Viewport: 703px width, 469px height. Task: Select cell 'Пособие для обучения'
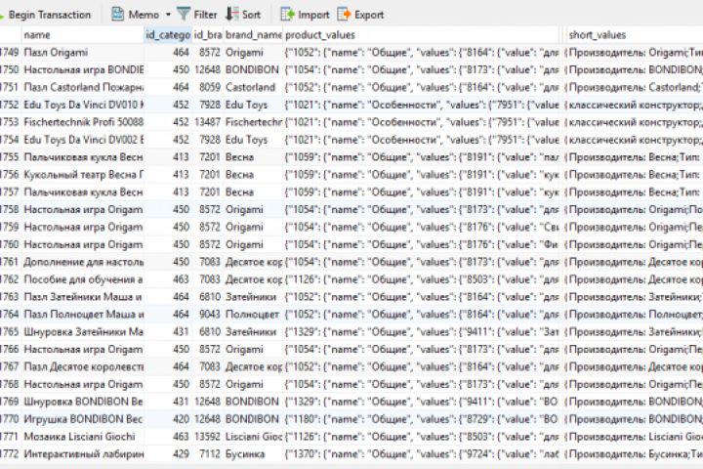(x=82, y=279)
